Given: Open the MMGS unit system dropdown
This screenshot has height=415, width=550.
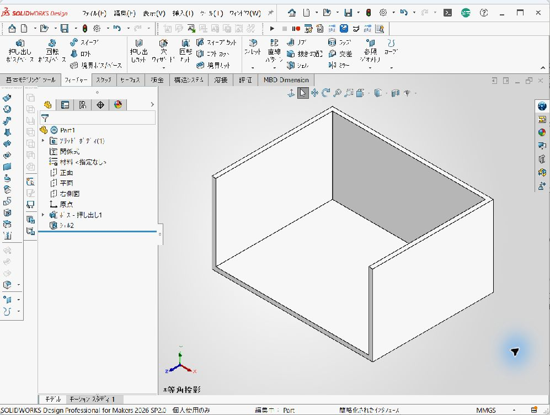Looking at the screenshot, I should tap(486, 410).
